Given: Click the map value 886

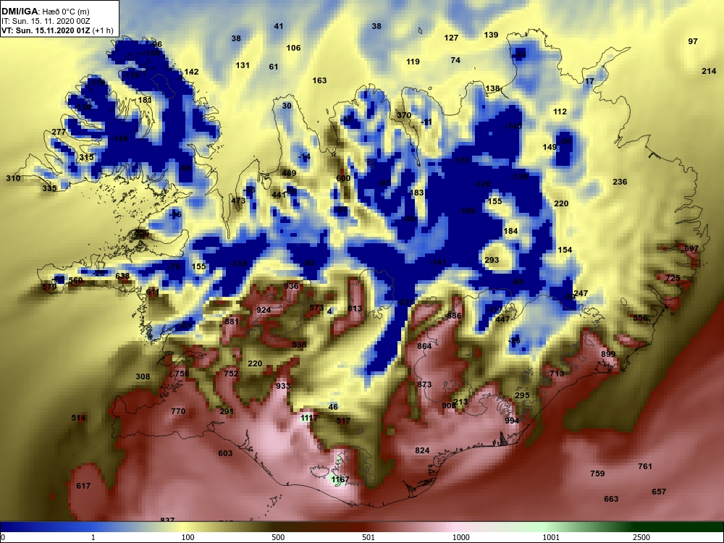Looking at the screenshot, I should (x=454, y=316).
